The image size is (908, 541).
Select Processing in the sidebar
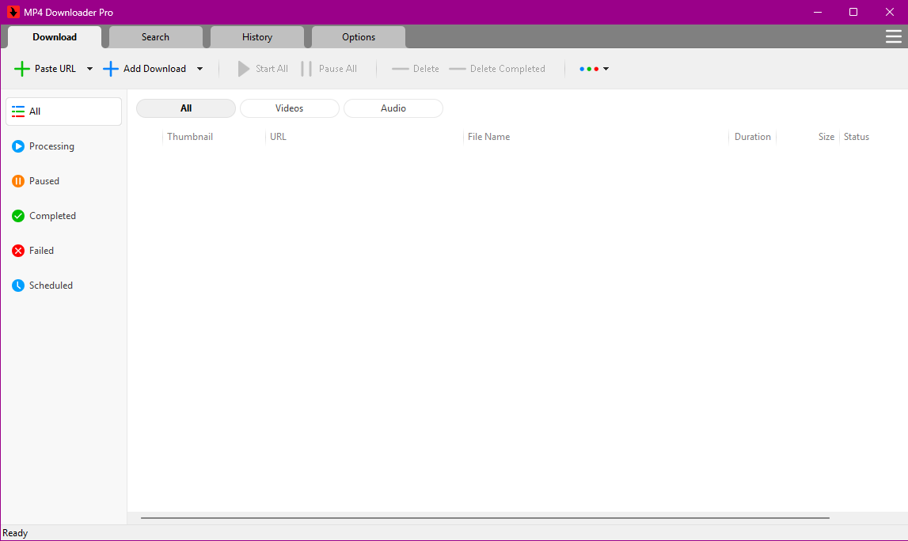click(63, 146)
